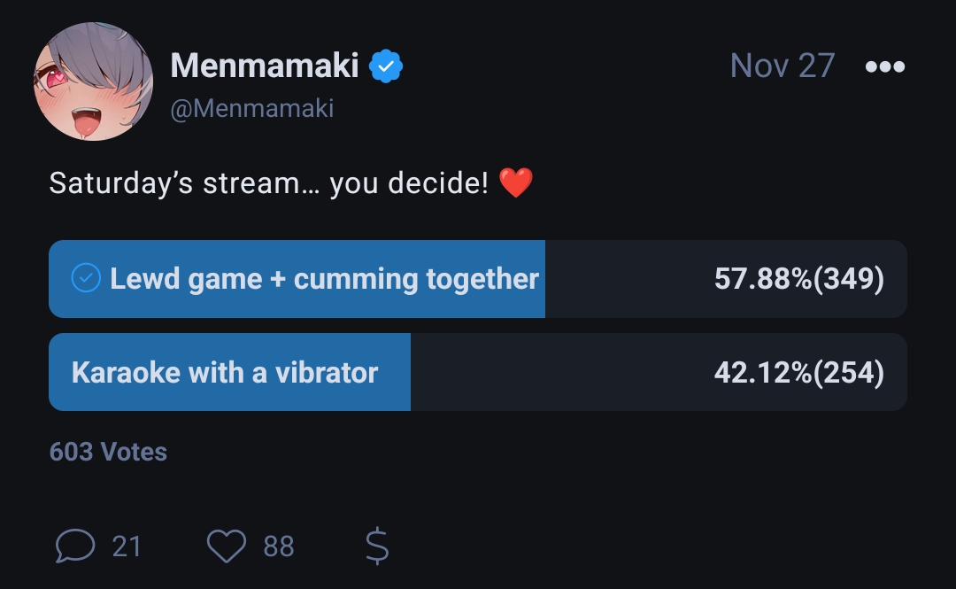Open the @Menmamaki handle link
956x589 pixels.
(x=251, y=109)
